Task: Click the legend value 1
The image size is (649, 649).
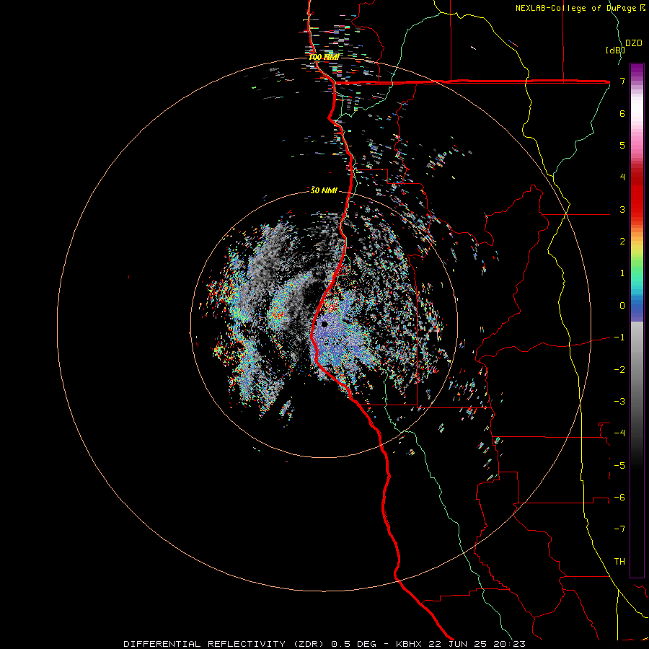Action: 622,273
